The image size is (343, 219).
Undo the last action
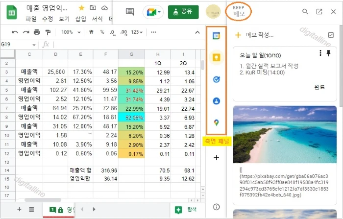click(15, 32)
